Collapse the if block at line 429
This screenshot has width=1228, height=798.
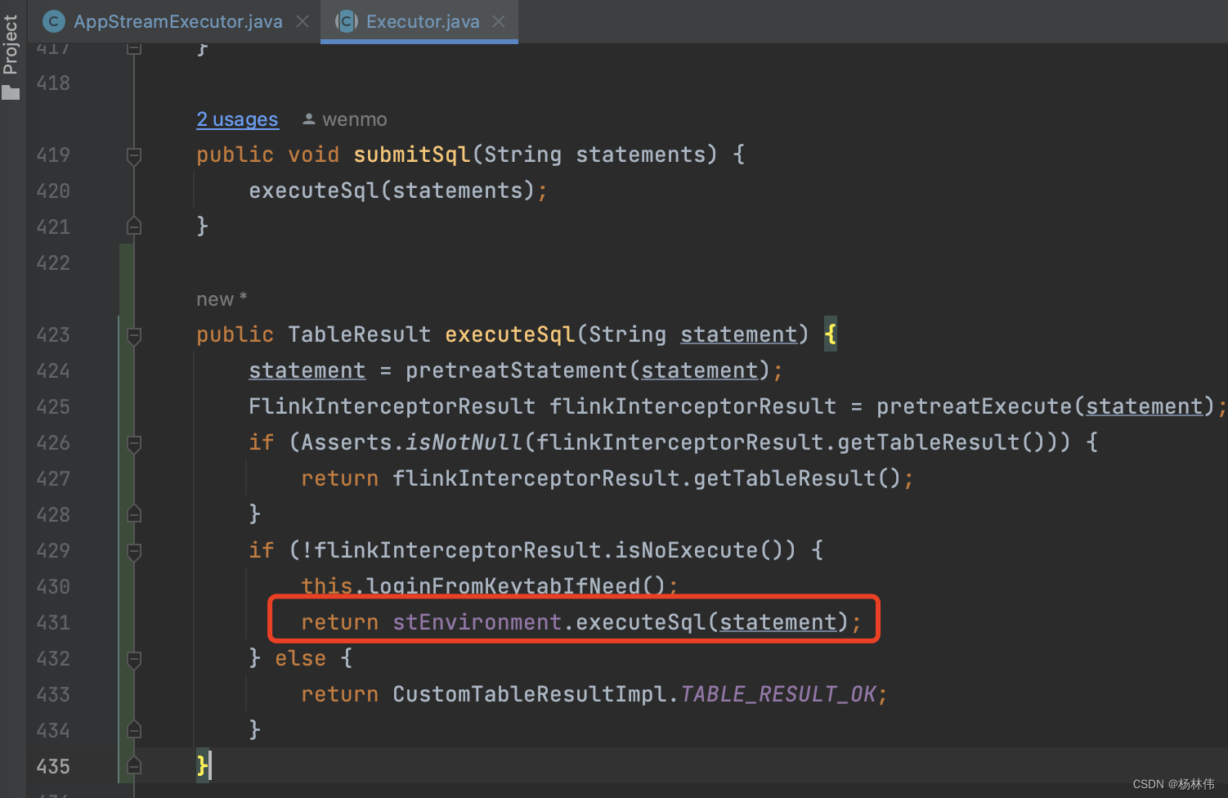(x=134, y=551)
